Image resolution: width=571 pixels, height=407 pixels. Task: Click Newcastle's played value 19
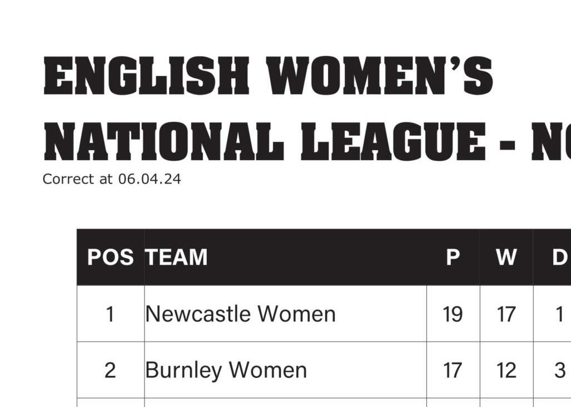[453, 314]
